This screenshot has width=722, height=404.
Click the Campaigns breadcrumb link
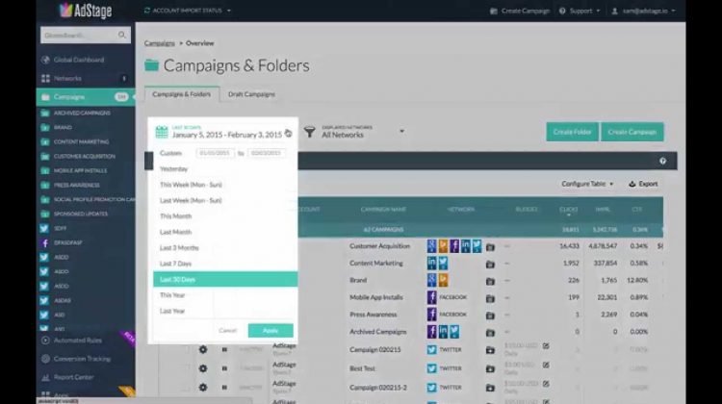pos(159,43)
